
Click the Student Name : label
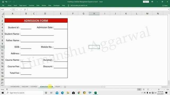tap(12, 34)
